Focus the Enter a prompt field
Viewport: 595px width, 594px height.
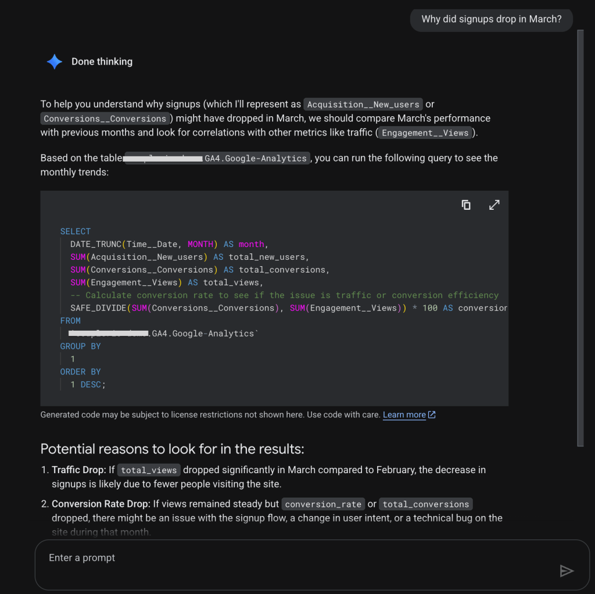coord(312,565)
